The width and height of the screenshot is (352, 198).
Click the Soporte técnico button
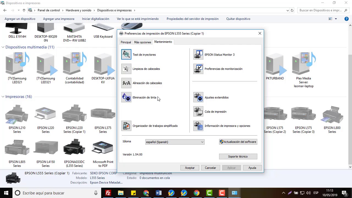click(x=238, y=156)
